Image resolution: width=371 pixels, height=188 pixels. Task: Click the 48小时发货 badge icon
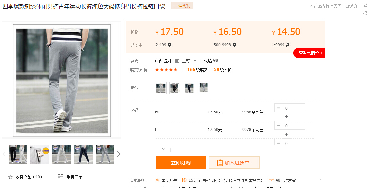(x=271, y=180)
